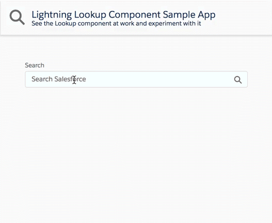The image size is (272, 223).
Task: Click the "Search" label above the field
Action: coord(35,65)
